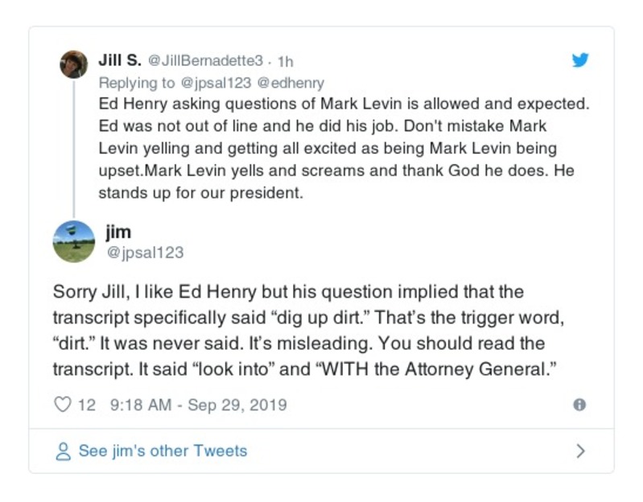Open See jim's other Tweets link
The width and height of the screenshot is (643, 502).
pos(163,451)
